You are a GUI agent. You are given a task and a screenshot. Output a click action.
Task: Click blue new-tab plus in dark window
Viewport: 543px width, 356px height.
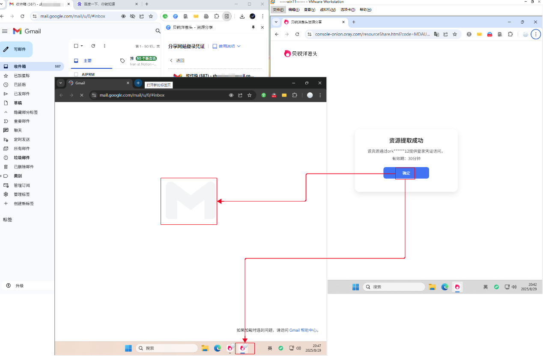[138, 83]
